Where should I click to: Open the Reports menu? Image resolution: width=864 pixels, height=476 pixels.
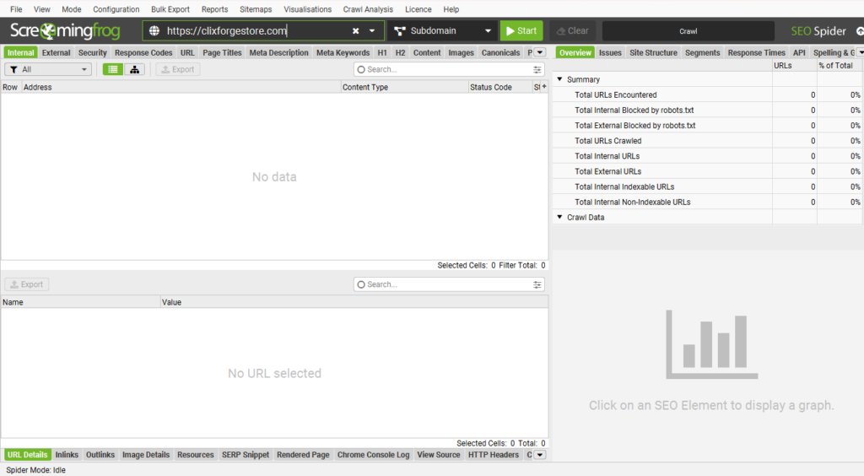tap(215, 9)
